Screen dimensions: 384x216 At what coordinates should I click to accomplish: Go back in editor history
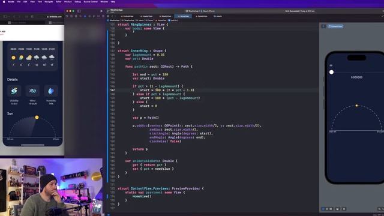coord(112,16)
